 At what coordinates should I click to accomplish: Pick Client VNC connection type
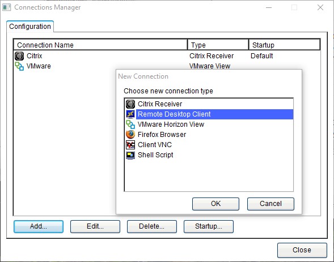(x=209, y=145)
